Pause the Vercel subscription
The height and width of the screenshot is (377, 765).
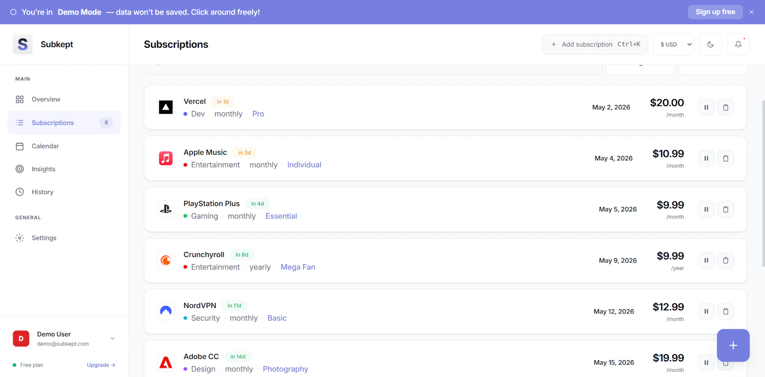coord(706,107)
